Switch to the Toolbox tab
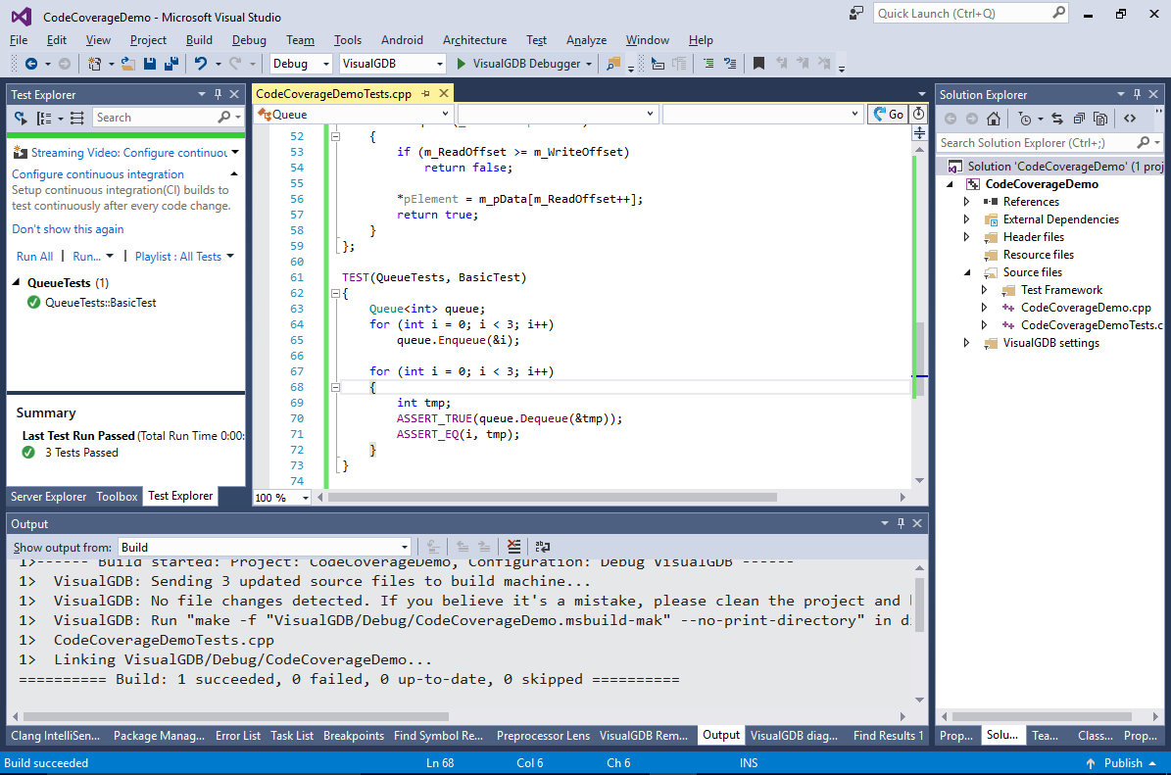The image size is (1171, 775). click(x=117, y=497)
